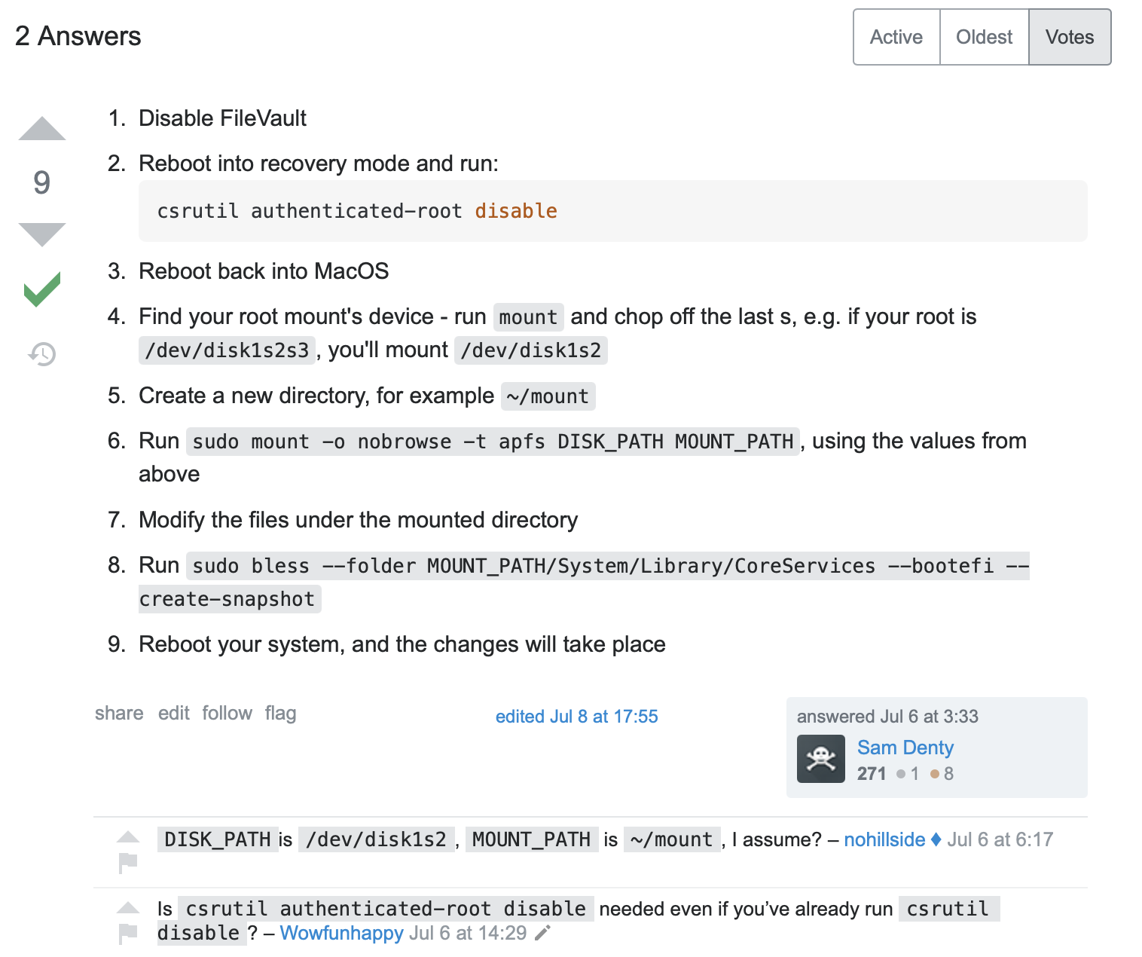
Task: Click the edit link under the answer
Action: (x=174, y=713)
